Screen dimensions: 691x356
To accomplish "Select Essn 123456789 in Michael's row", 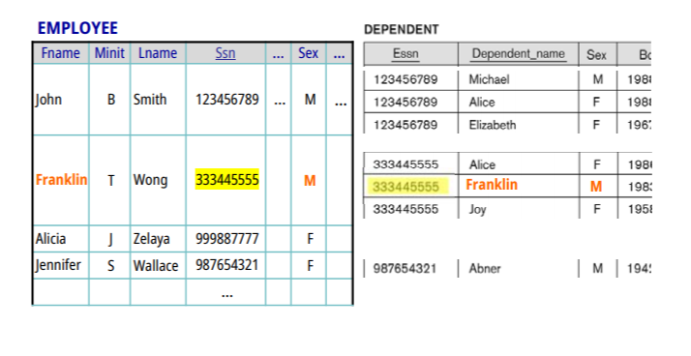I will click(x=406, y=79).
